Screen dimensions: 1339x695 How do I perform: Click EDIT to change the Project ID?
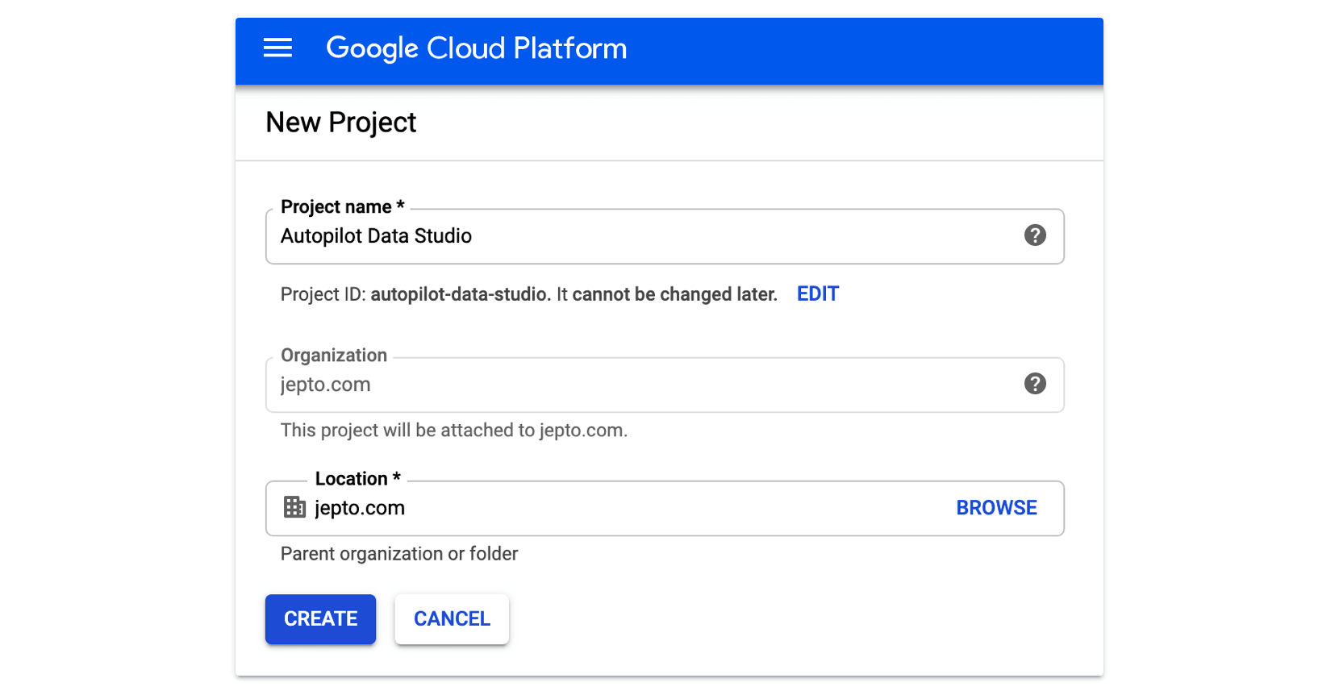point(817,294)
